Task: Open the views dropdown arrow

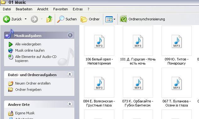Action: click(115, 19)
